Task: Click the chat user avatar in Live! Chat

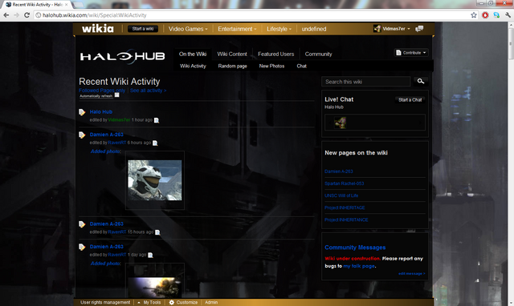Action: tap(340, 123)
